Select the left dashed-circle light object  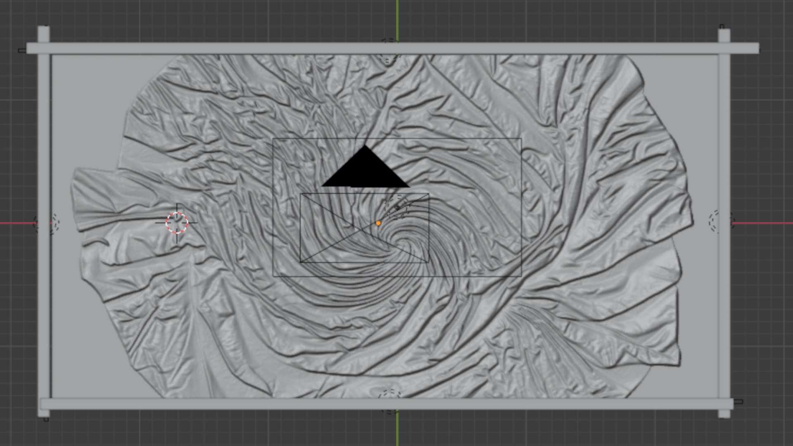[46, 224]
